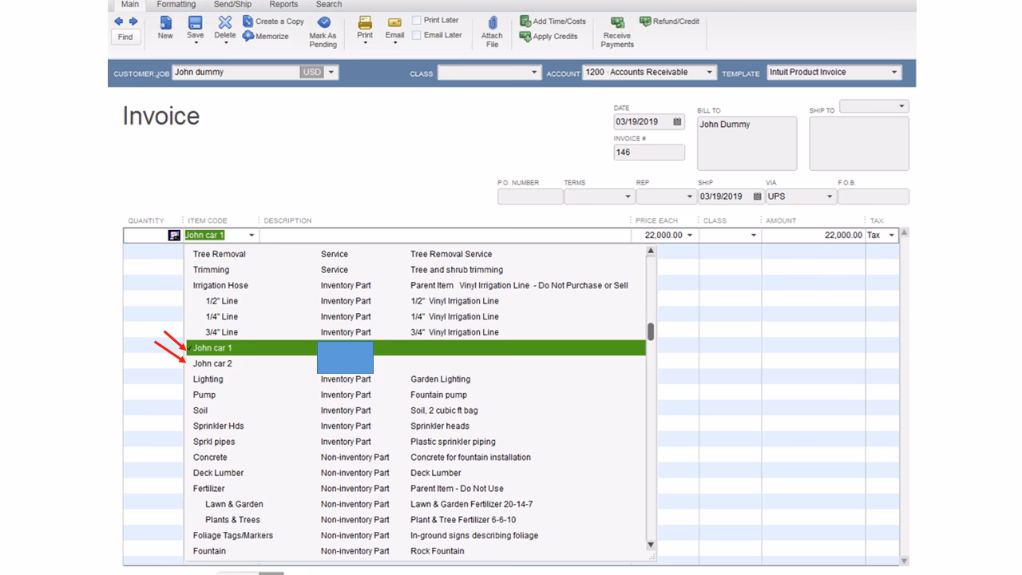Screen dimensions: 1022x575
Task: Select Concrete item
Action: click(x=415, y=458)
